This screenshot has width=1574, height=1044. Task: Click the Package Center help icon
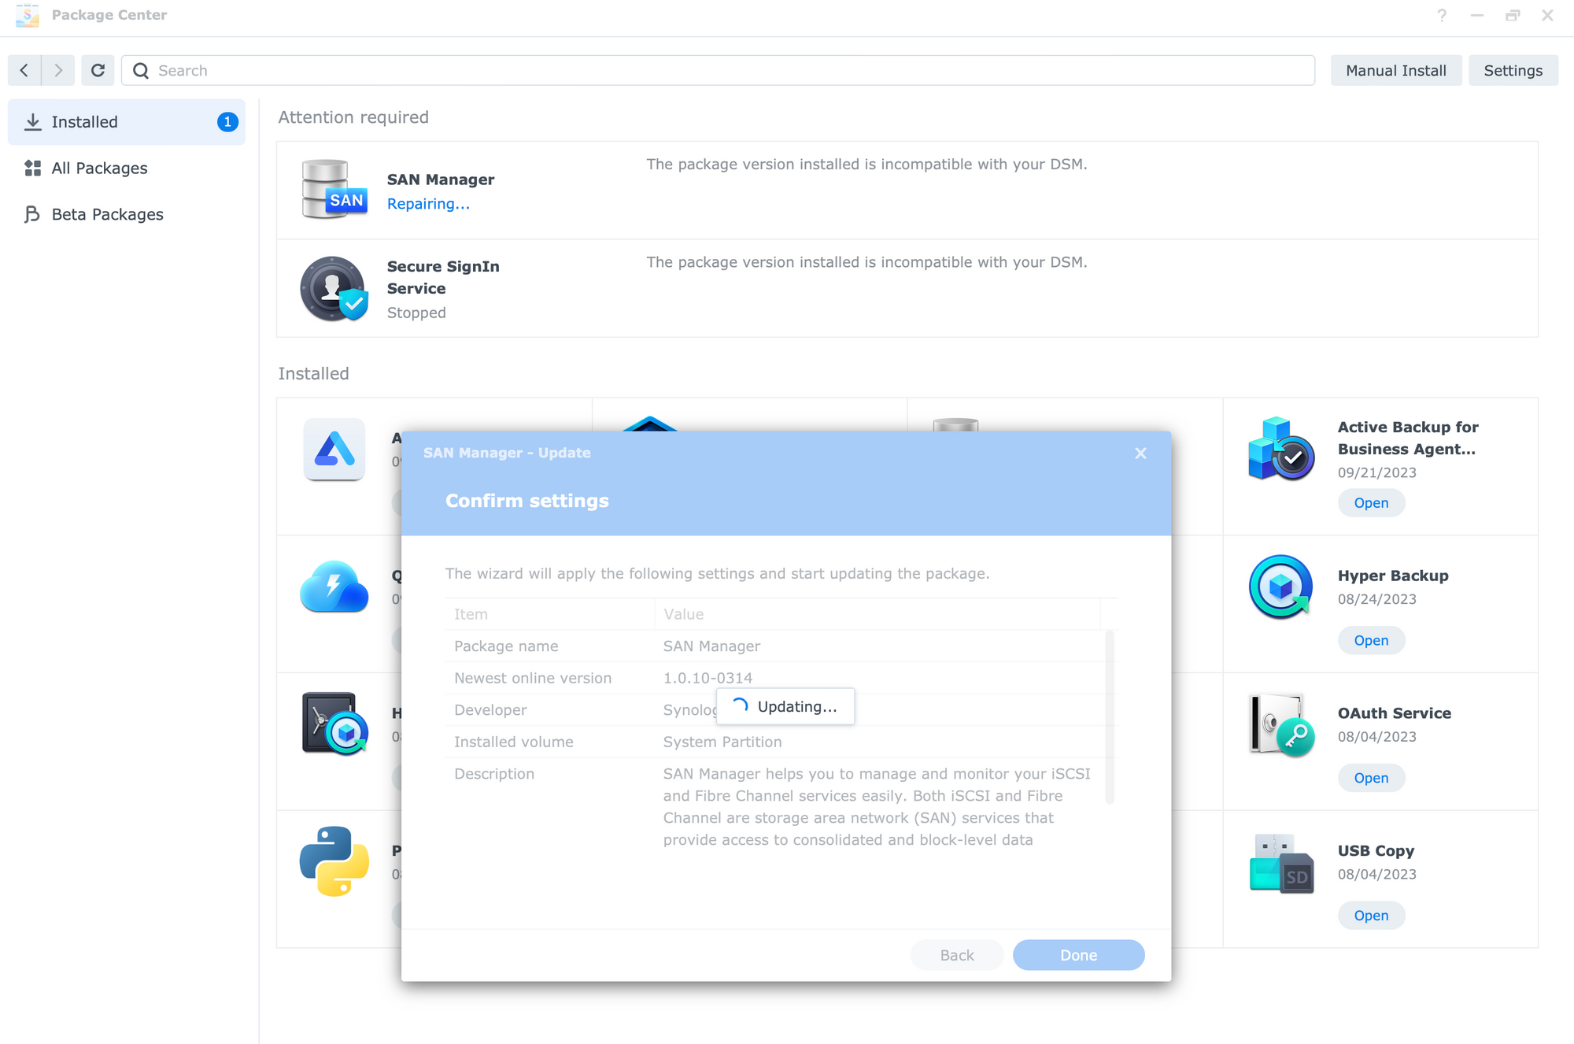pyautogui.click(x=1441, y=15)
